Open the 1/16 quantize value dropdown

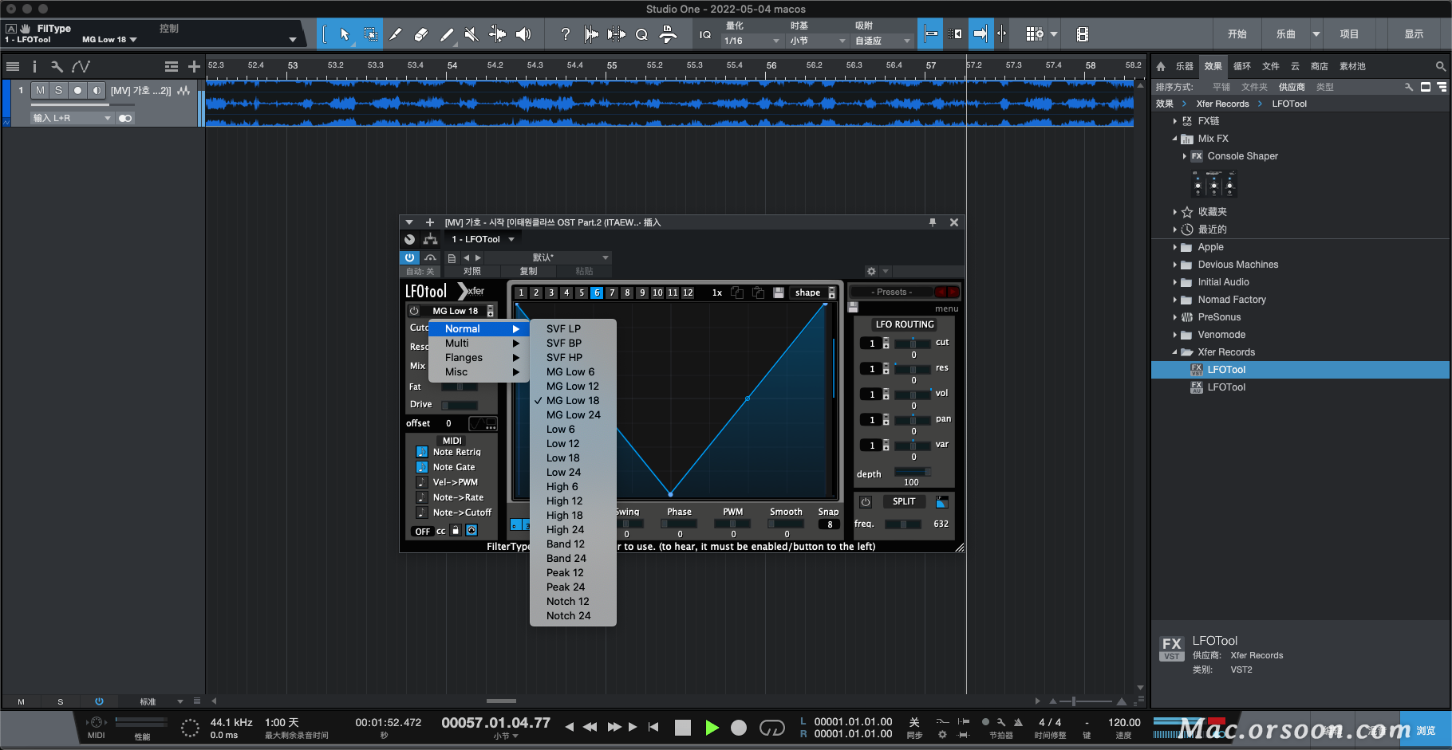click(750, 40)
